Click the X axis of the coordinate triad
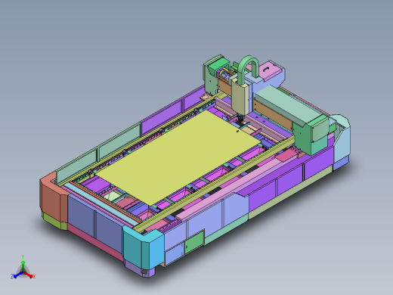 [x=29, y=275]
